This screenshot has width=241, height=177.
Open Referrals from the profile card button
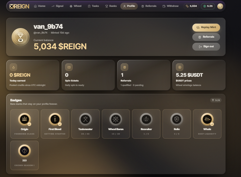point(206,37)
